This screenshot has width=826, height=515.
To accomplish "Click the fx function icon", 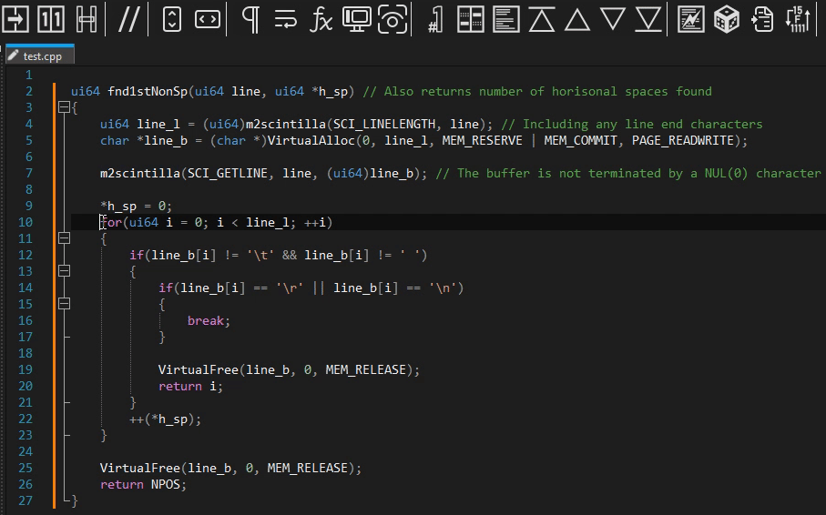I will click(321, 19).
